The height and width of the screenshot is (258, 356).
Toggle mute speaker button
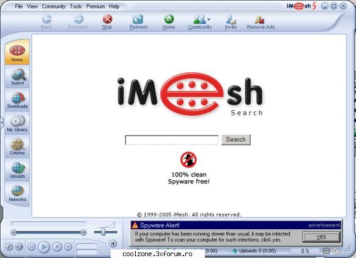[x=113, y=243]
